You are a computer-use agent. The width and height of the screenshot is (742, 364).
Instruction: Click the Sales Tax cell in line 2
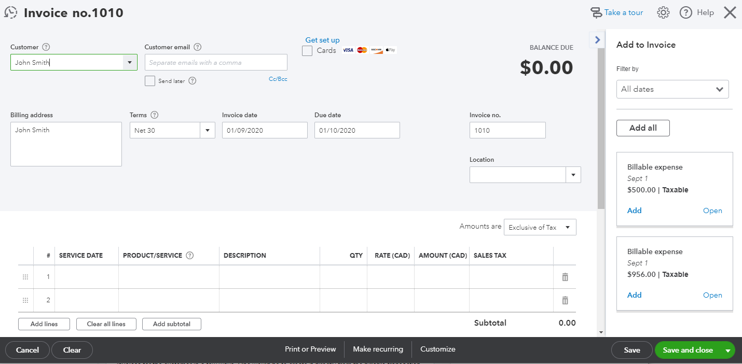tap(511, 300)
